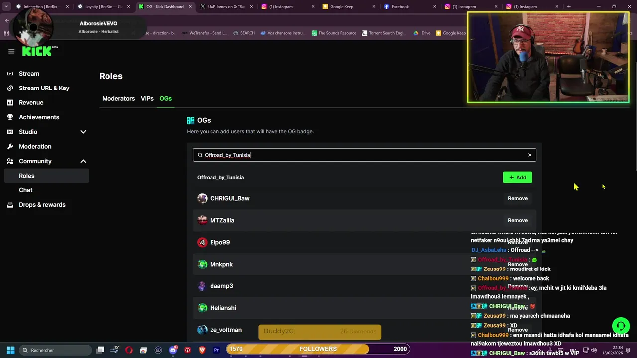Click the followers goal progress bar
The image size is (637, 358).
click(x=318, y=349)
